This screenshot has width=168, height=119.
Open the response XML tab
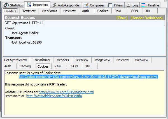pyautogui.click(x=88, y=66)
